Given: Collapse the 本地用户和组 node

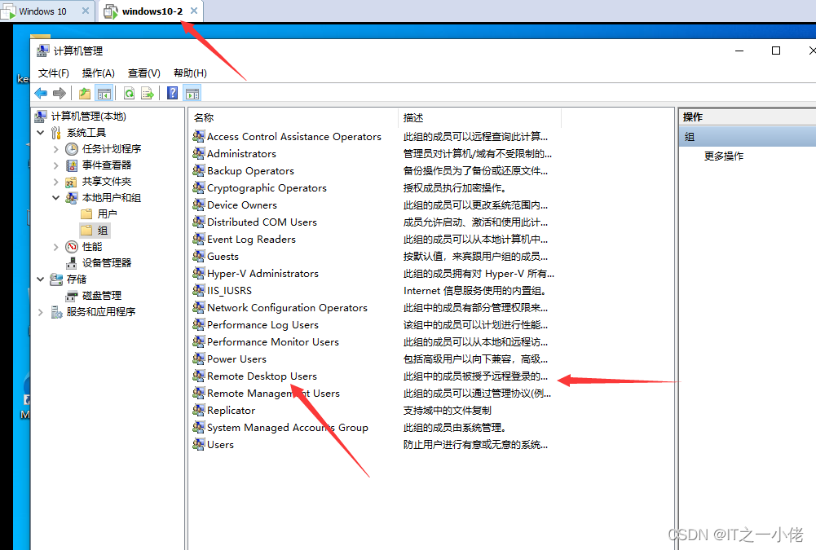Looking at the screenshot, I should [55, 198].
